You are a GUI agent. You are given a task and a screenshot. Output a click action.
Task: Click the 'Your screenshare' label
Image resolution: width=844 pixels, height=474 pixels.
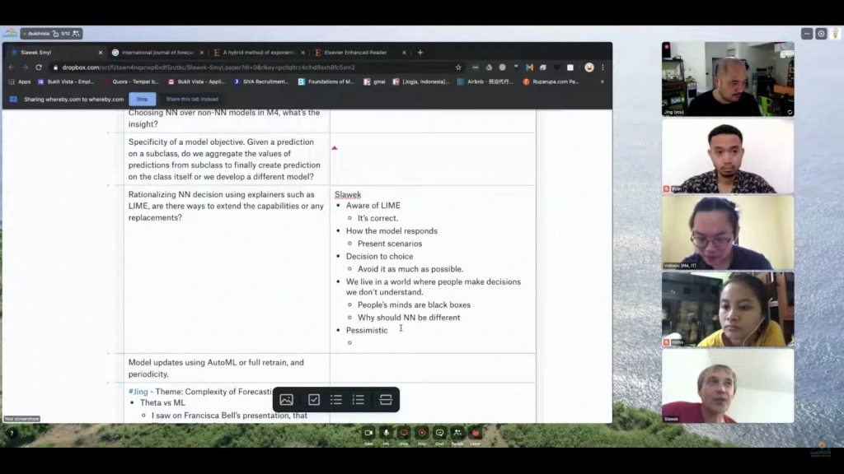click(21, 419)
